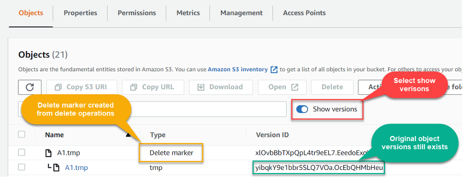463x177 pixels.
Task: Click the Type column header
Action: [x=158, y=135]
